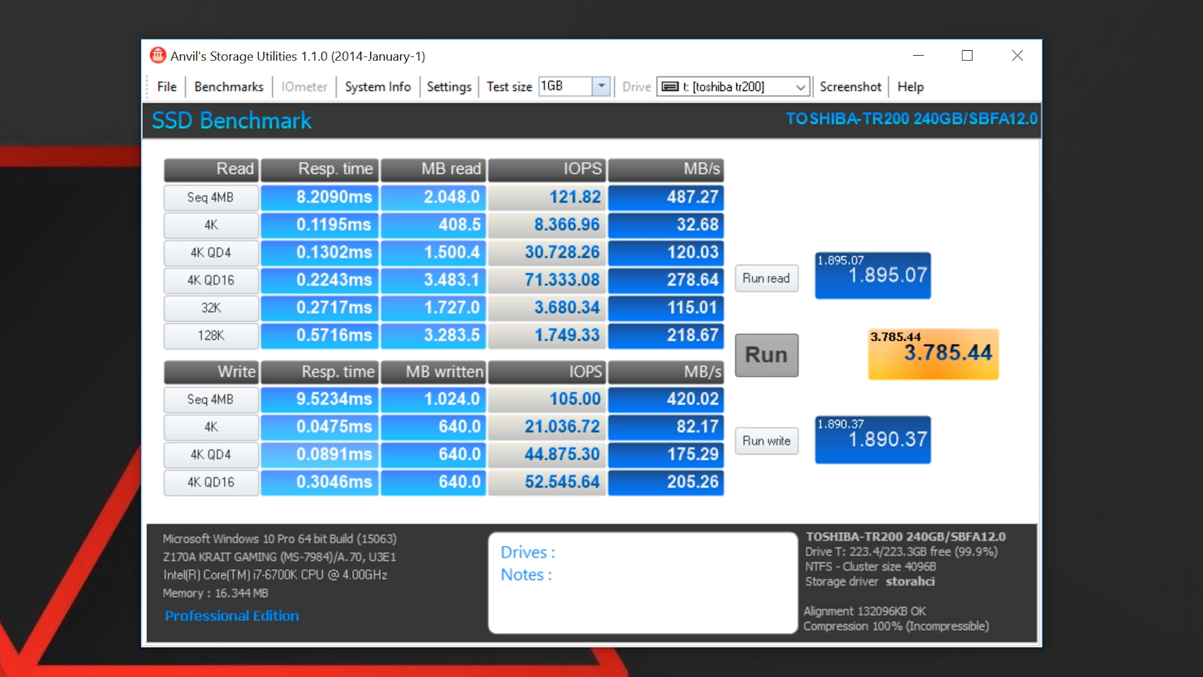Click the write Seq 4MB test button
Viewport: 1203px width, 677px height.
(211, 399)
